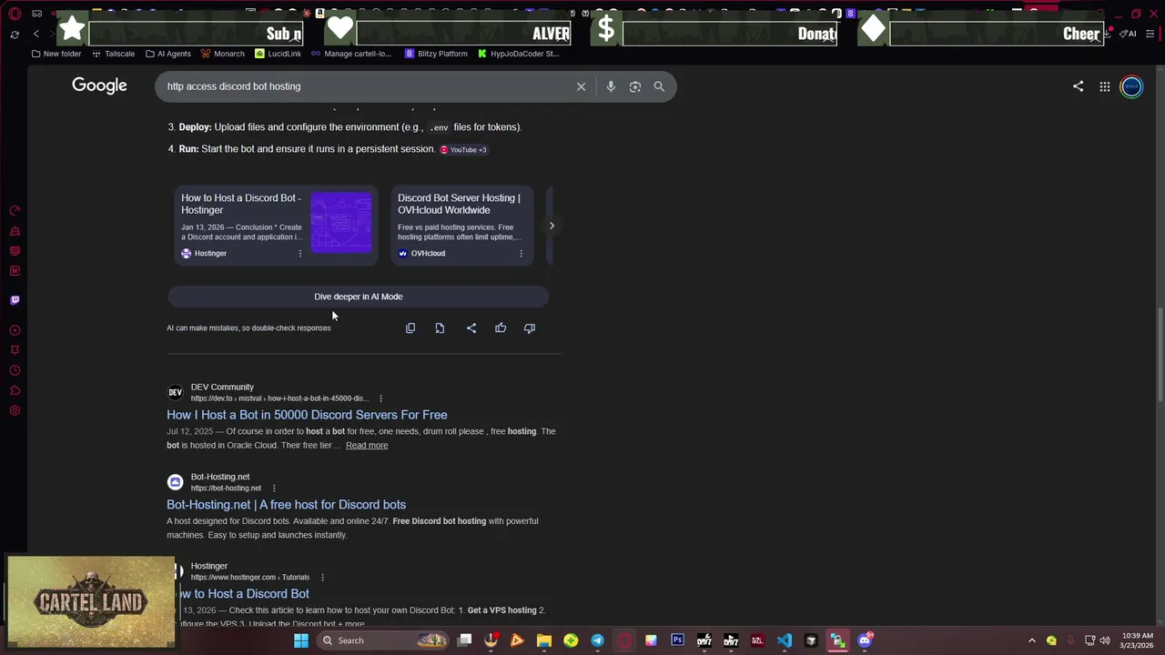The width and height of the screenshot is (1165, 655).
Task: Open File Explorer from the taskbar
Action: [x=543, y=640]
